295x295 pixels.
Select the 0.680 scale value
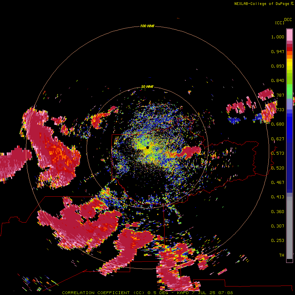pyautogui.click(x=278, y=124)
